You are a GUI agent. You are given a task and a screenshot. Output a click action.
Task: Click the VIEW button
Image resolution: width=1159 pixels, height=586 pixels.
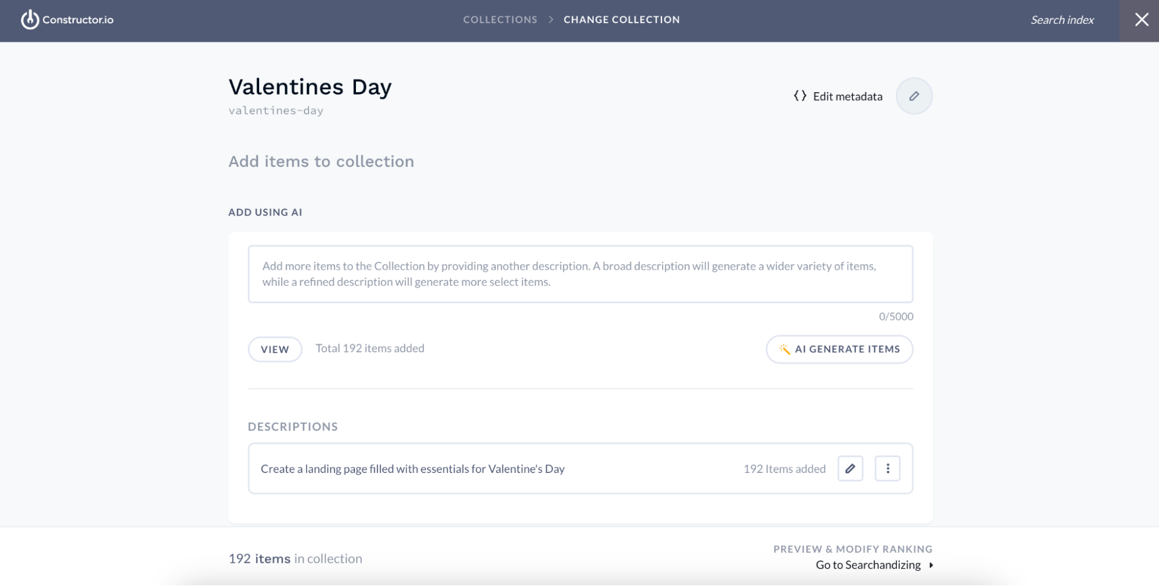275,350
